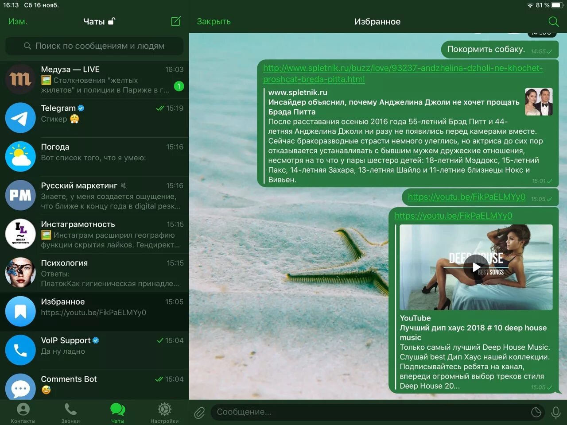Image resolution: width=567 pixels, height=425 pixels.
Task: Tap the microphone voice message icon
Action: pyautogui.click(x=555, y=413)
